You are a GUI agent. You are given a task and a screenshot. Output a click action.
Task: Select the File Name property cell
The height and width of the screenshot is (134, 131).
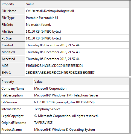click(x=13, y=11)
